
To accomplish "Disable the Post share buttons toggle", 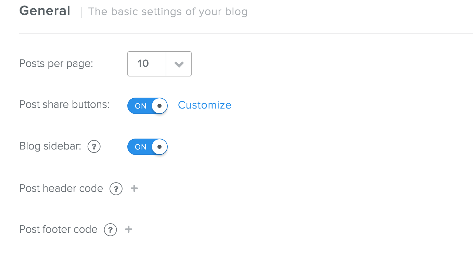I will pyautogui.click(x=148, y=106).
